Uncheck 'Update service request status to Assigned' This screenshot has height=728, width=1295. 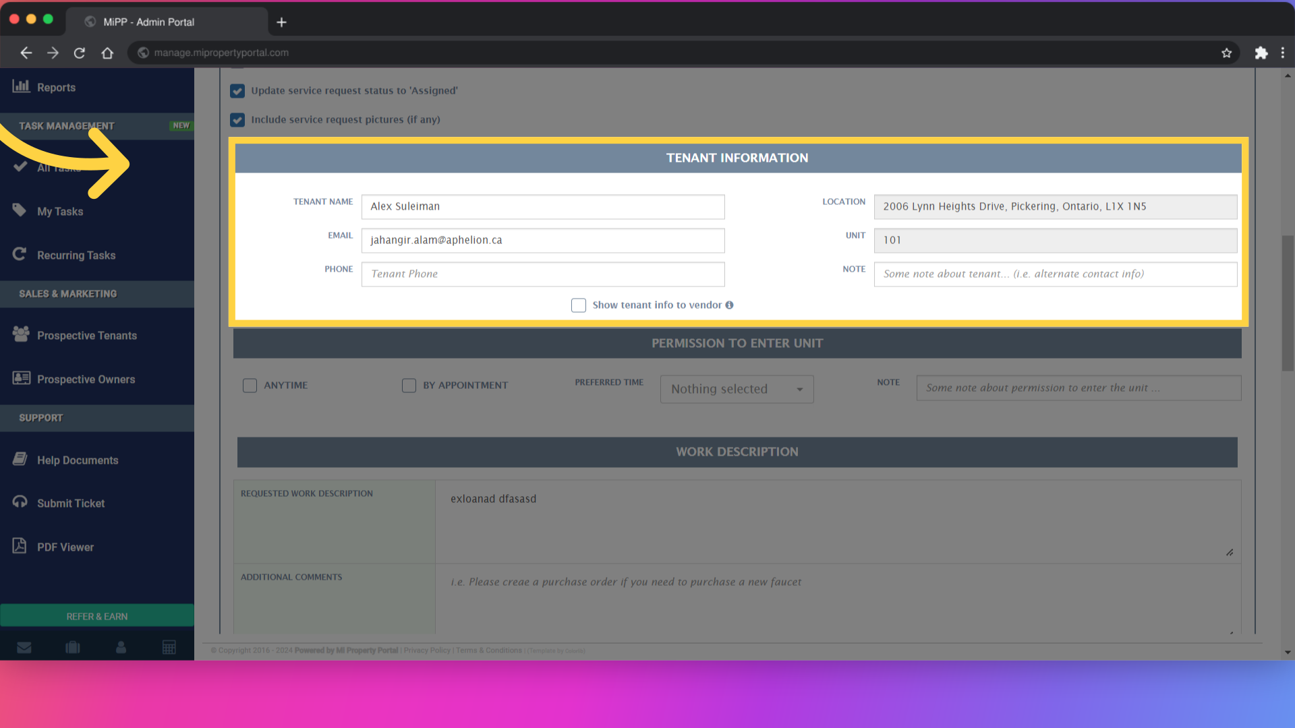click(237, 91)
